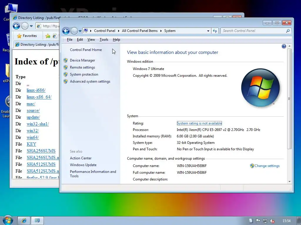Screen dimensions: 301x225
Task: Click the vertical scrollbar thumb in System window
Action: tap(290, 99)
